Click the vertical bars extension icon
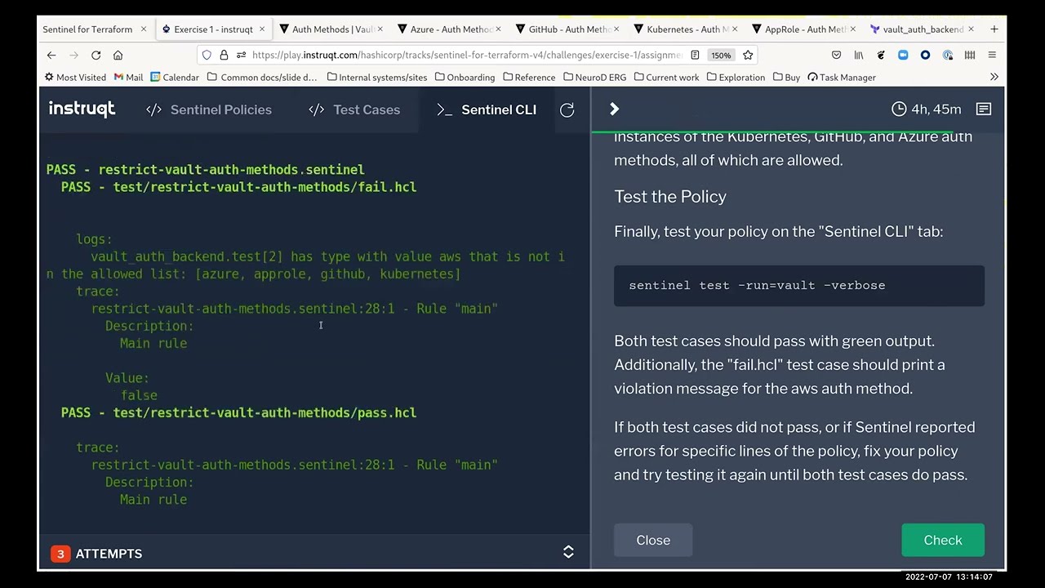 tap(969, 55)
